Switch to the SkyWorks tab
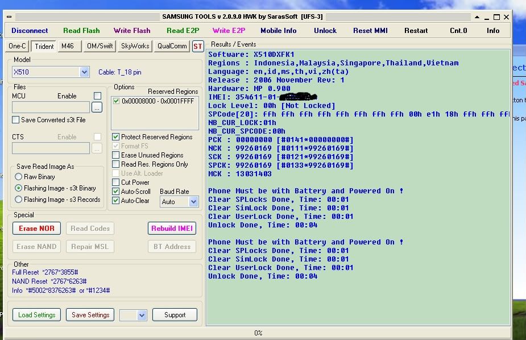The height and width of the screenshot is (340, 526). click(135, 46)
